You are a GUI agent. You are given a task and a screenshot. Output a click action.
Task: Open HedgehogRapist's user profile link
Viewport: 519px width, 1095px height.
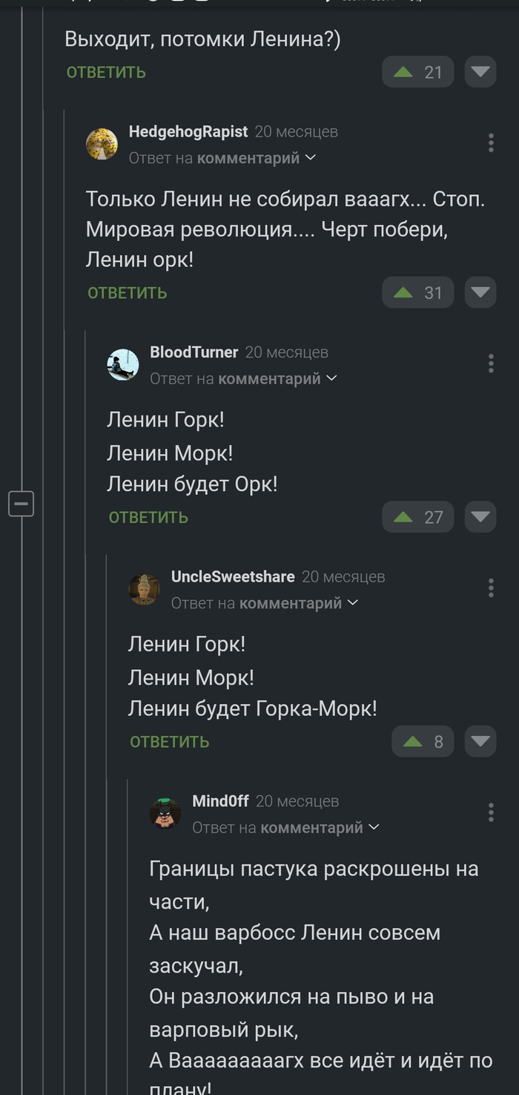(x=188, y=131)
